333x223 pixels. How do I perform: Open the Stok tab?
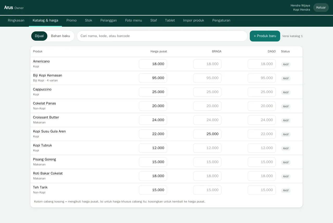click(x=88, y=20)
